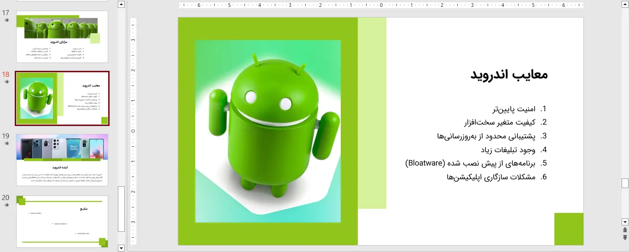Click the main editor scrollbar down arrow
This screenshot has height=252, width=629.
(625, 222)
